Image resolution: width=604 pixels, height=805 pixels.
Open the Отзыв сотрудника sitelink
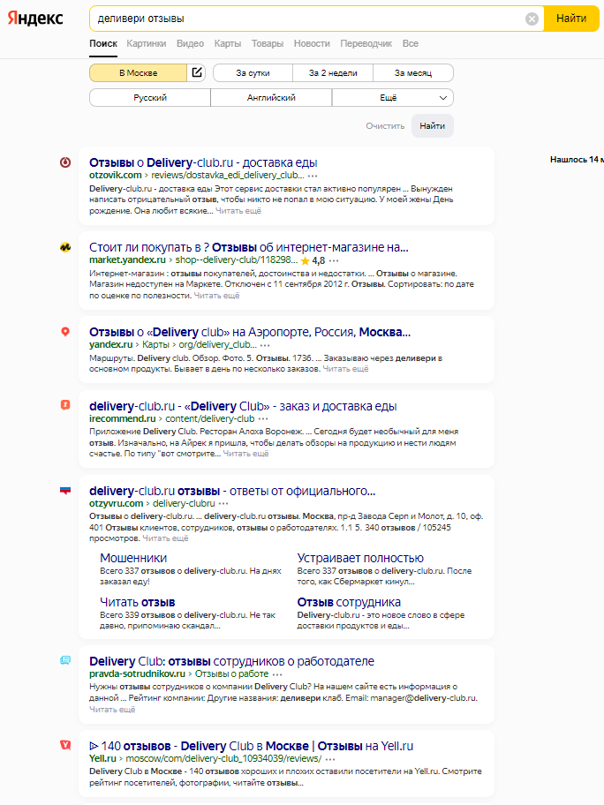[349, 602]
